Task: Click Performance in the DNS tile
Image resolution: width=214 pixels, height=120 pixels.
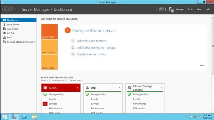Action: coord(98,108)
